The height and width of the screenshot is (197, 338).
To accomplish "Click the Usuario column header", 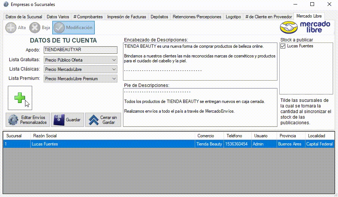I will [x=264, y=136].
